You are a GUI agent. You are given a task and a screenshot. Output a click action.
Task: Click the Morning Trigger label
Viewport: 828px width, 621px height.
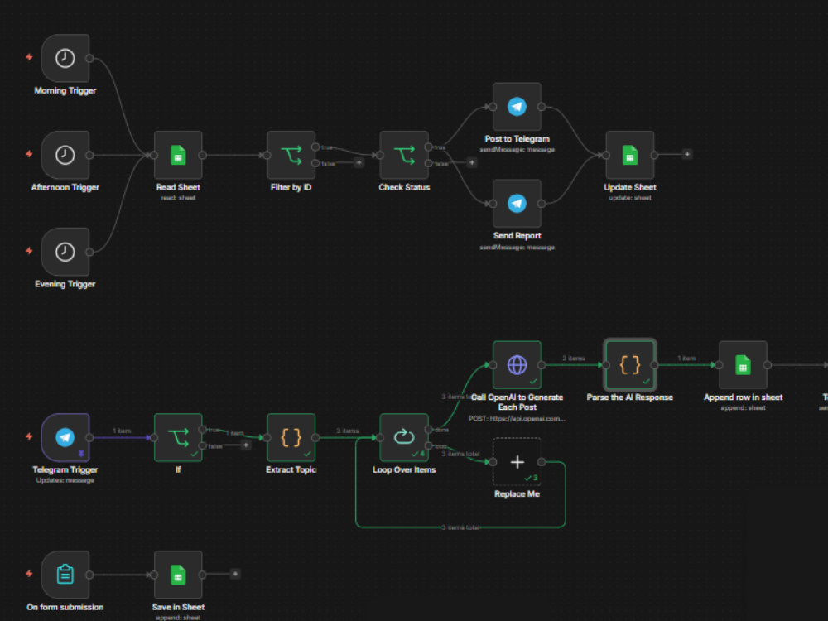tap(65, 91)
